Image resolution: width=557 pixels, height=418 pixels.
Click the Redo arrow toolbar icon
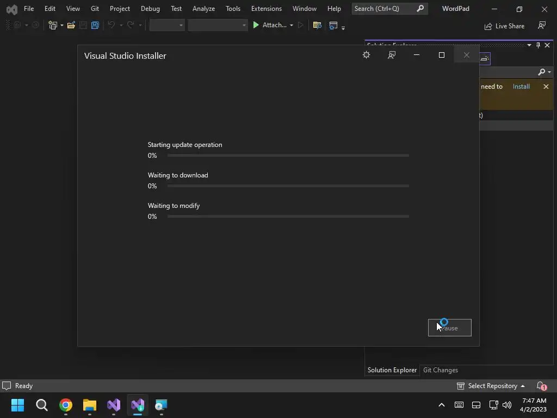[131, 25]
